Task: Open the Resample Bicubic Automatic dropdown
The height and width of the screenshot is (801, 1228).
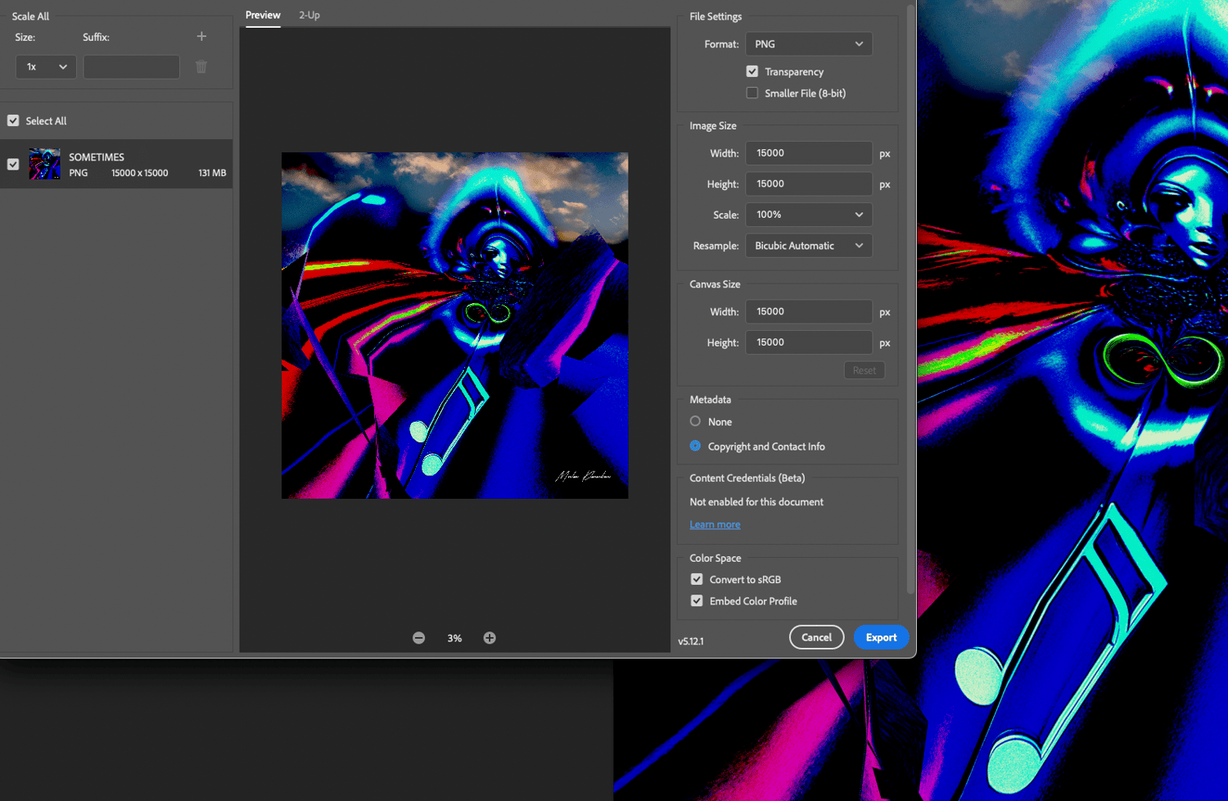Action: pos(808,246)
